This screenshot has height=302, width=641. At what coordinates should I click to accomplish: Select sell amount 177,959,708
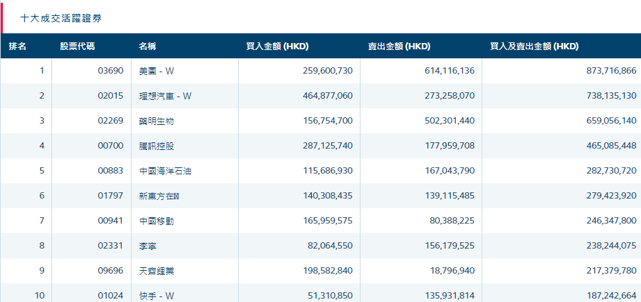pos(450,146)
